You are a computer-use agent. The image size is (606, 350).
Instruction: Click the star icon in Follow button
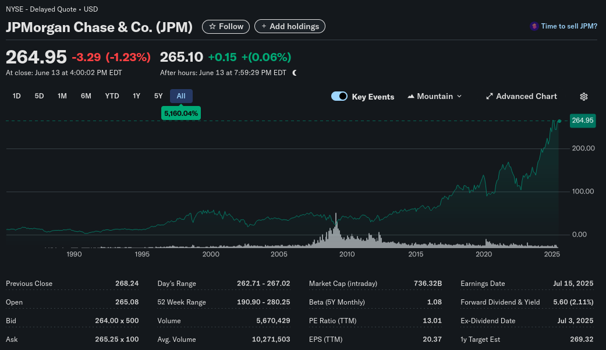pyautogui.click(x=212, y=27)
